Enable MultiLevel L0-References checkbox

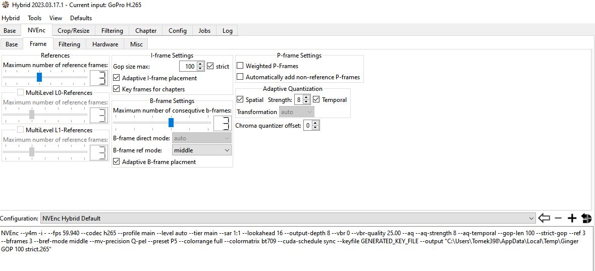(x=21, y=92)
